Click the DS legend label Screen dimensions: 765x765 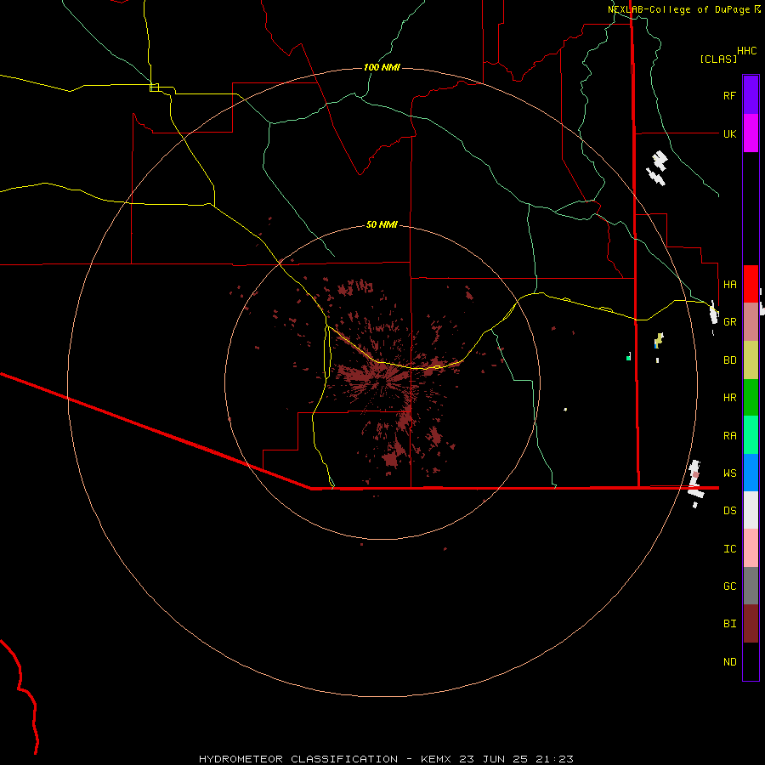point(729,510)
